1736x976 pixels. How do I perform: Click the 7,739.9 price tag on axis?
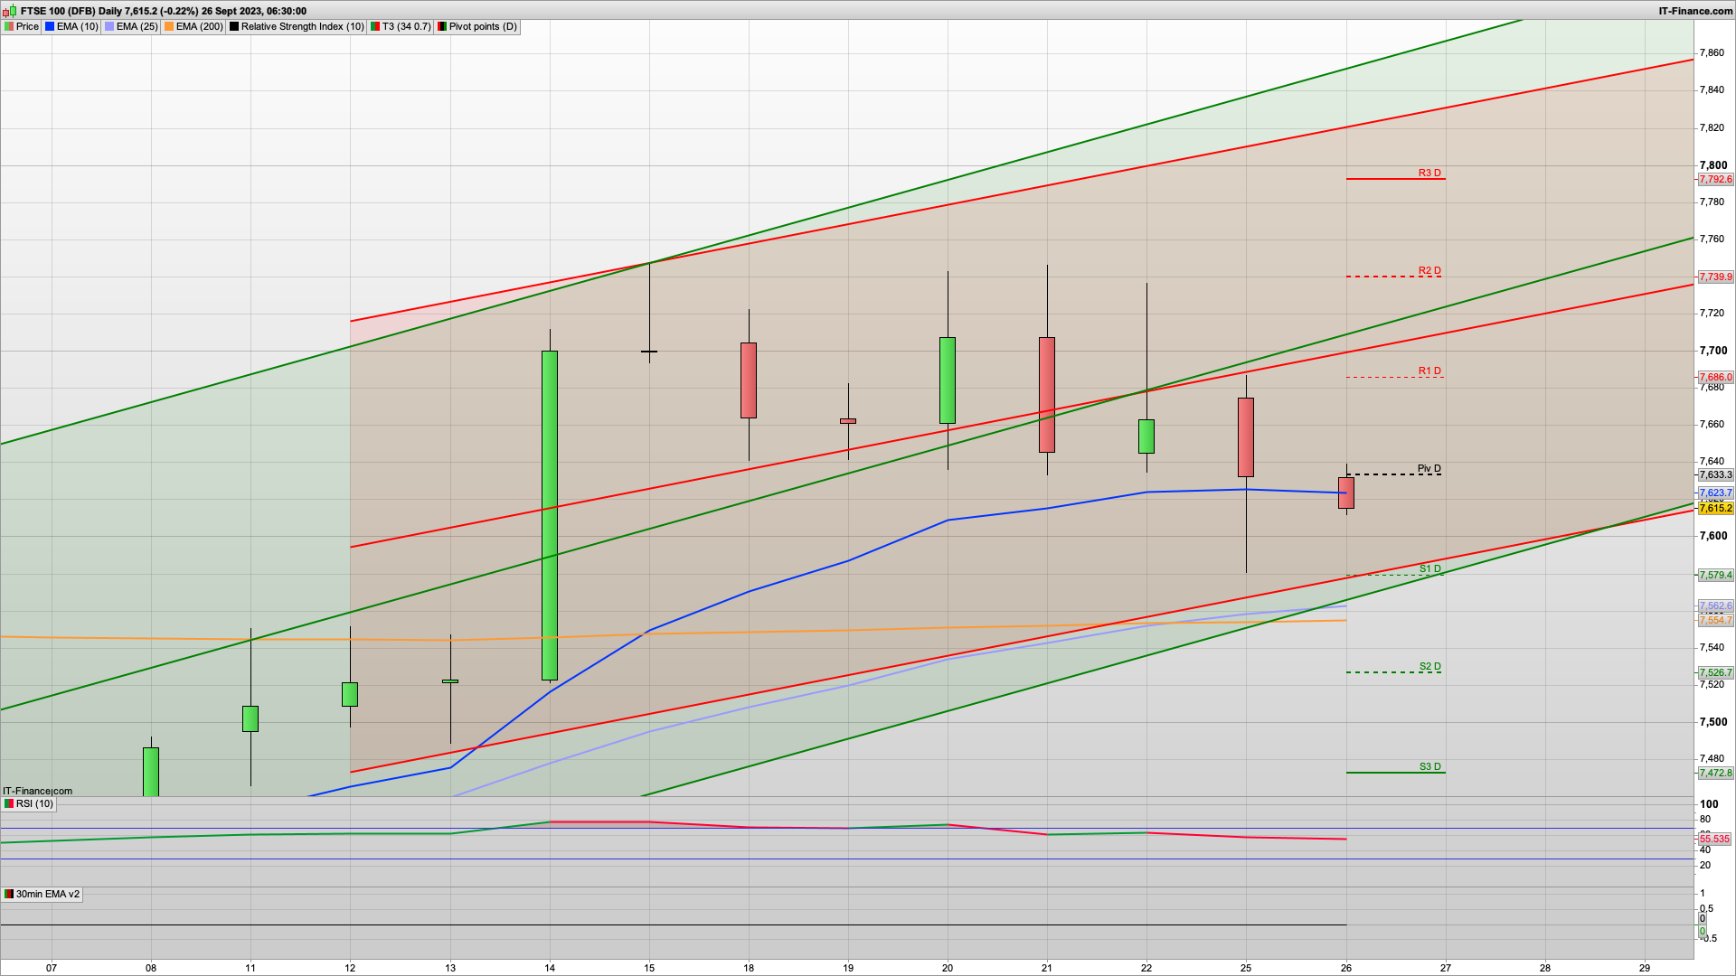(1715, 277)
